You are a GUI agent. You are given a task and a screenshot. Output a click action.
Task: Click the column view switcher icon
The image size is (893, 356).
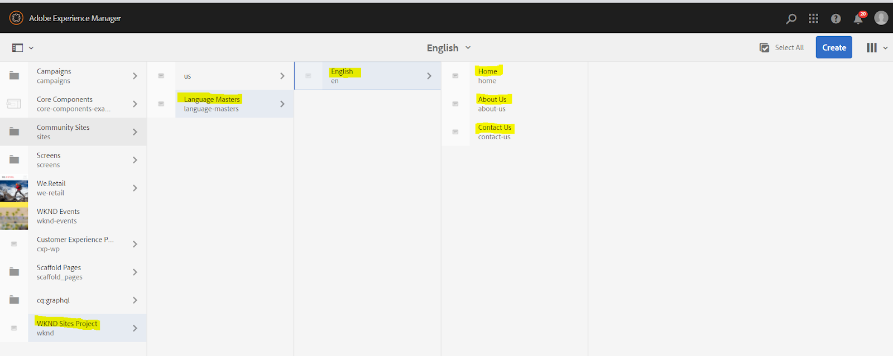pyautogui.click(x=871, y=48)
